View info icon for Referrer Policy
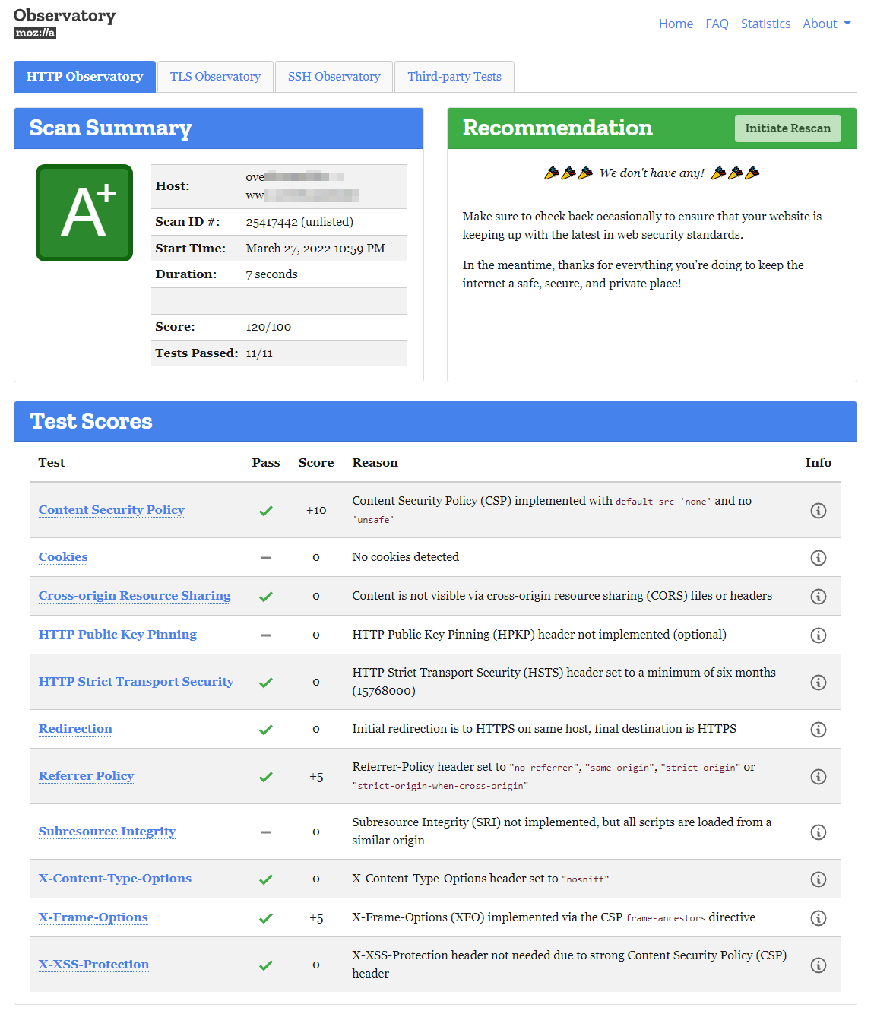Viewport: 893px width, 1014px height. pyautogui.click(x=818, y=777)
